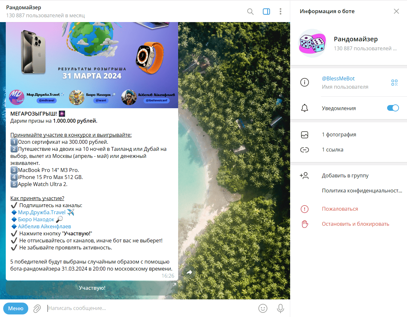Click the @iwant tag on the banner
The height and width of the screenshot is (317, 407).
click(101, 100)
